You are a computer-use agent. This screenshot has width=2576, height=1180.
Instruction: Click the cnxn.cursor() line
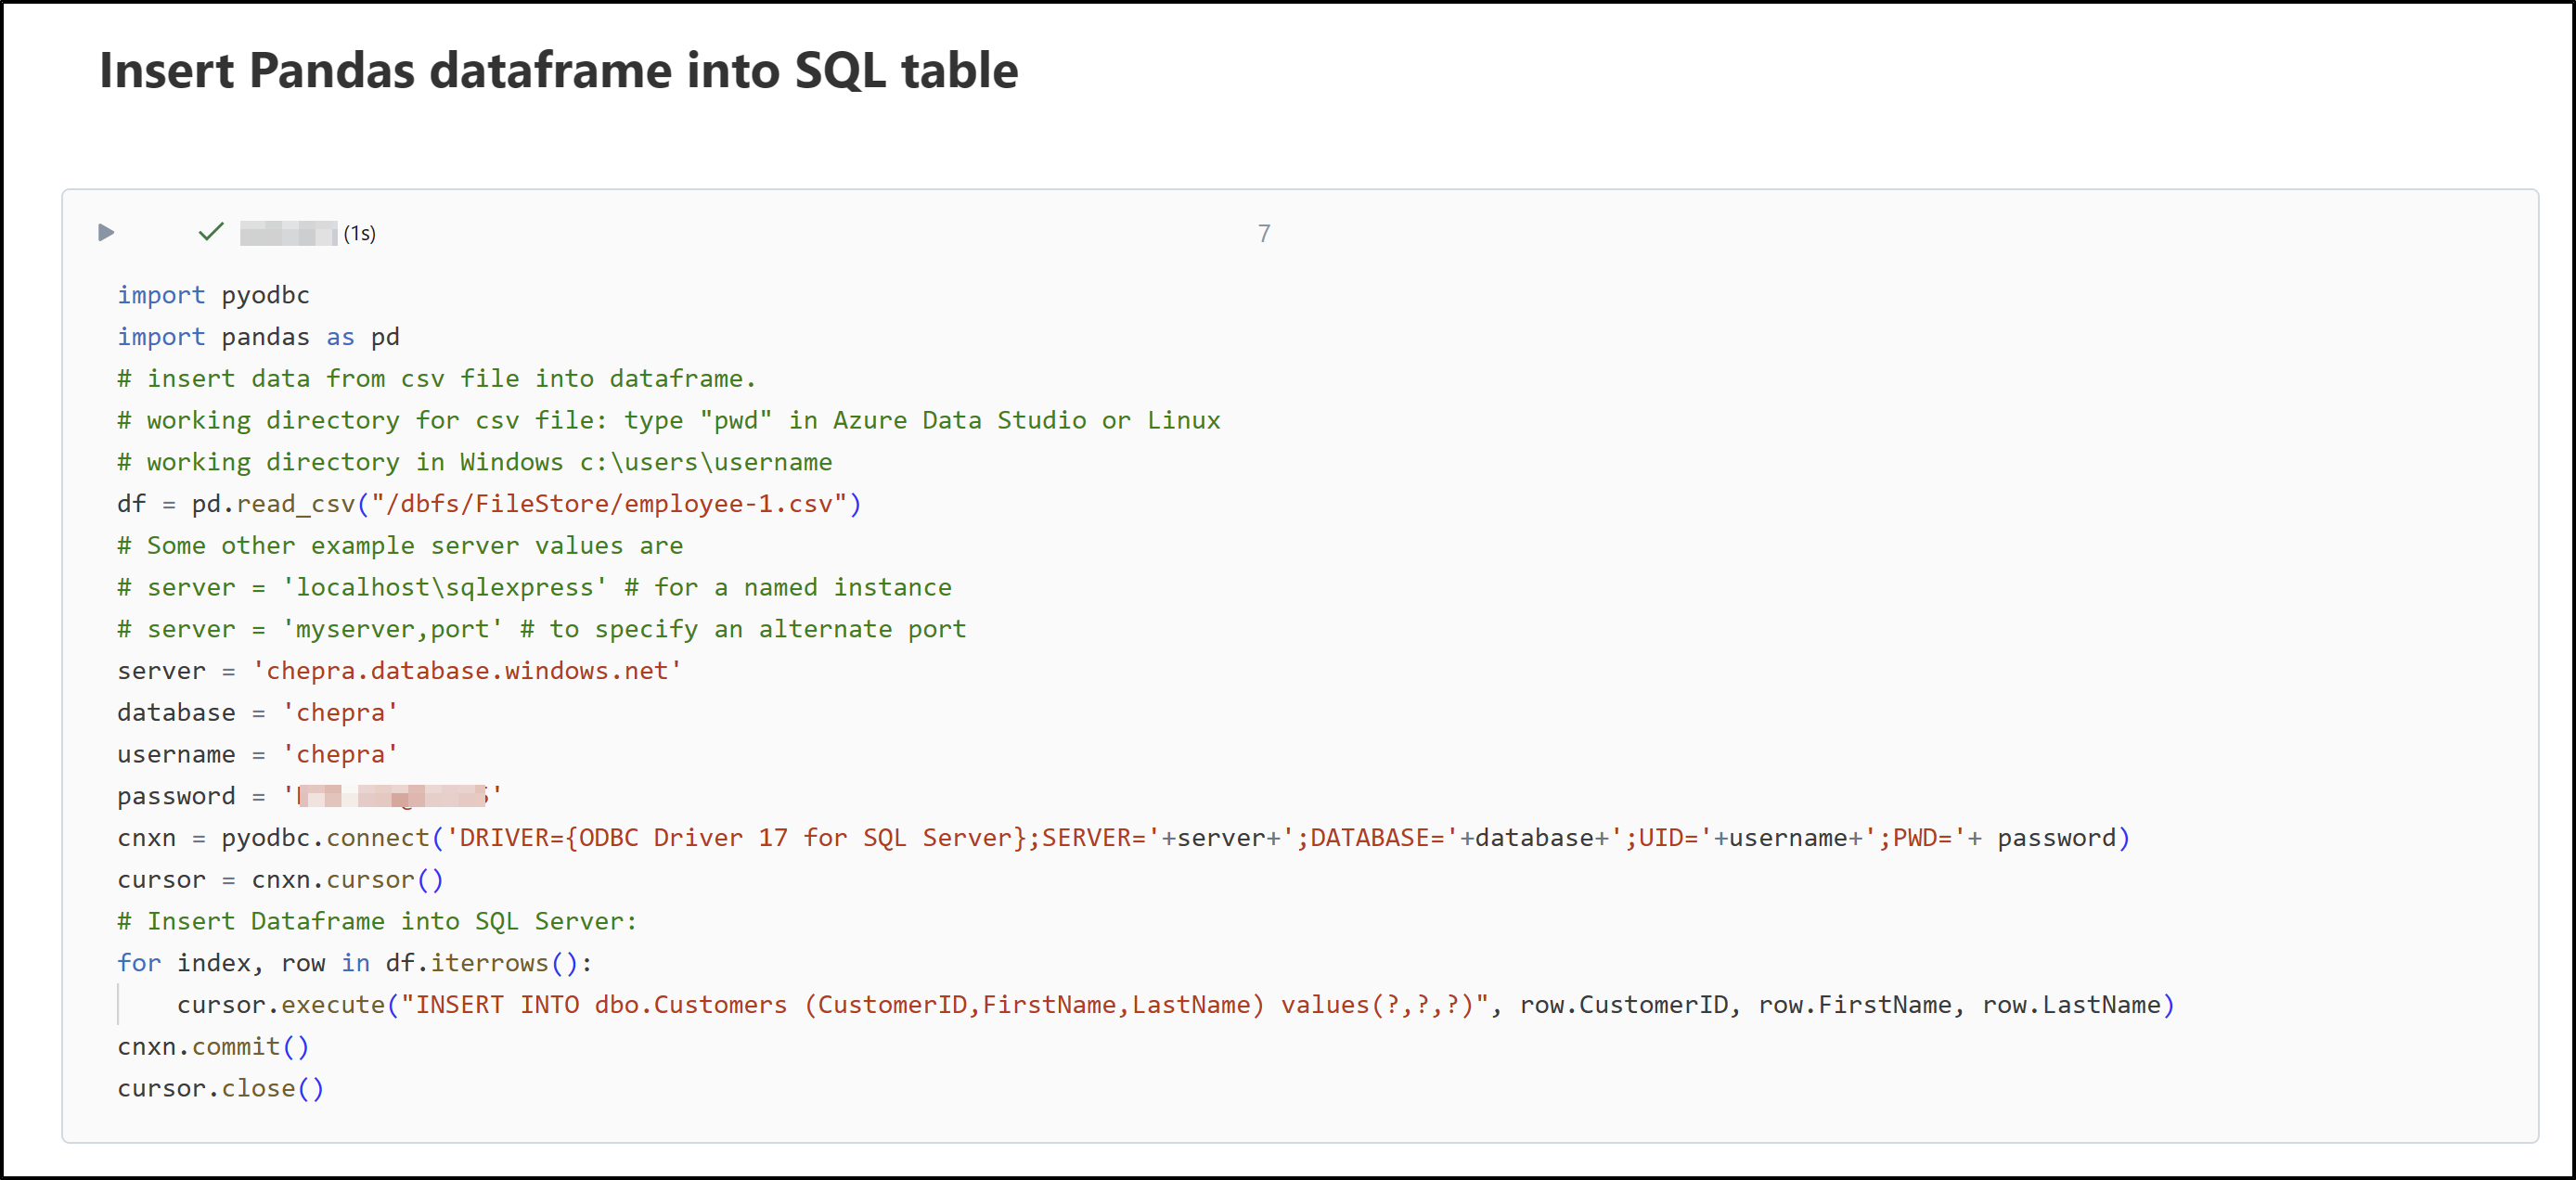coord(280,880)
